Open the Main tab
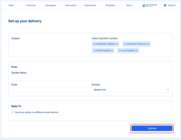The height and width of the screenshot is (140, 181). [x=11, y=5]
